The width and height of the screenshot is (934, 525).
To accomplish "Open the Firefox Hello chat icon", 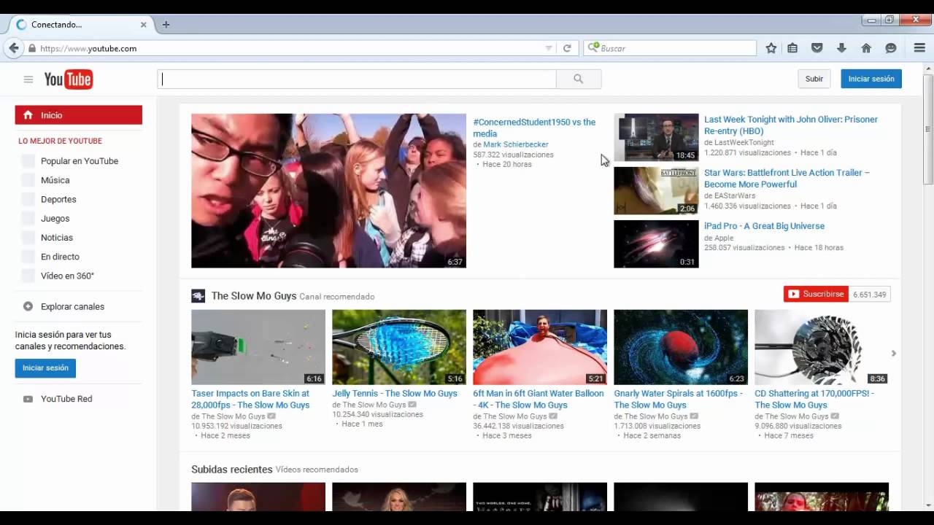I will [891, 48].
